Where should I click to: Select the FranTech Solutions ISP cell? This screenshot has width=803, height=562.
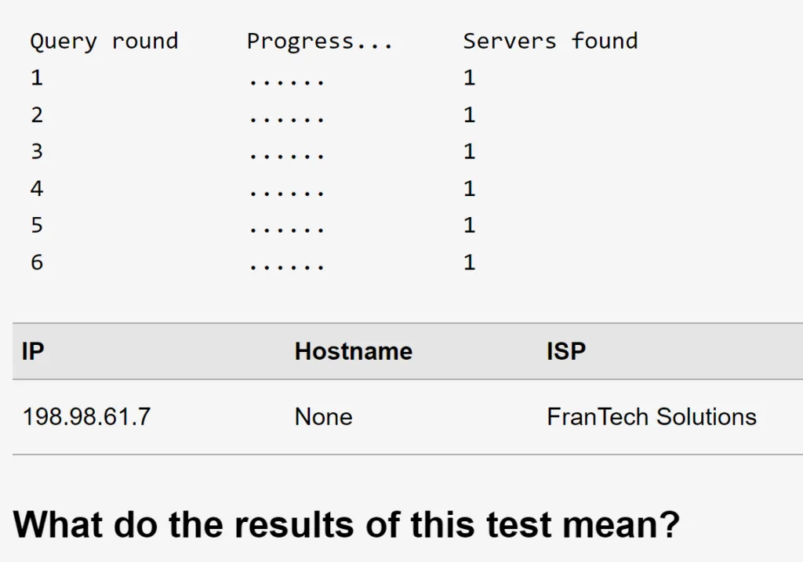click(652, 417)
